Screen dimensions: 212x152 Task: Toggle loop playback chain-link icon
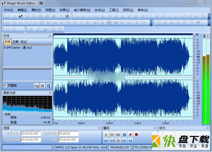[118, 134]
